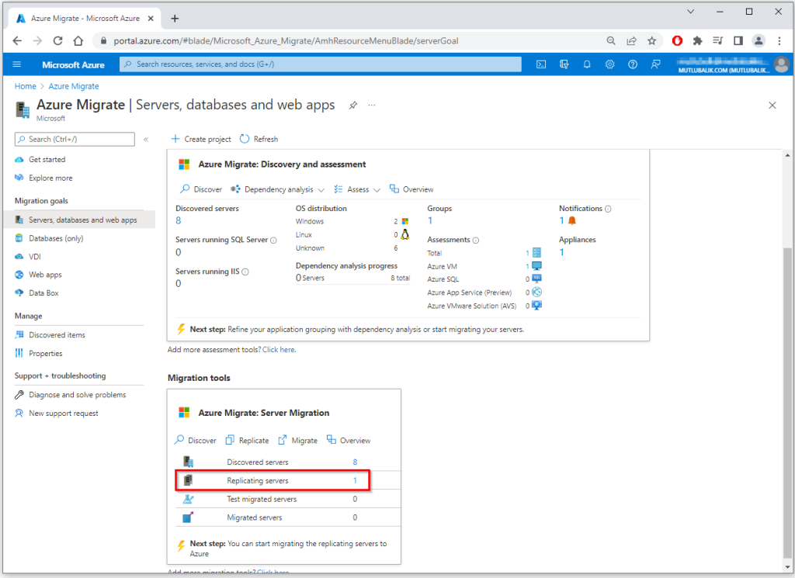
Task: Open the blade's more options ellipsis
Action: click(372, 106)
